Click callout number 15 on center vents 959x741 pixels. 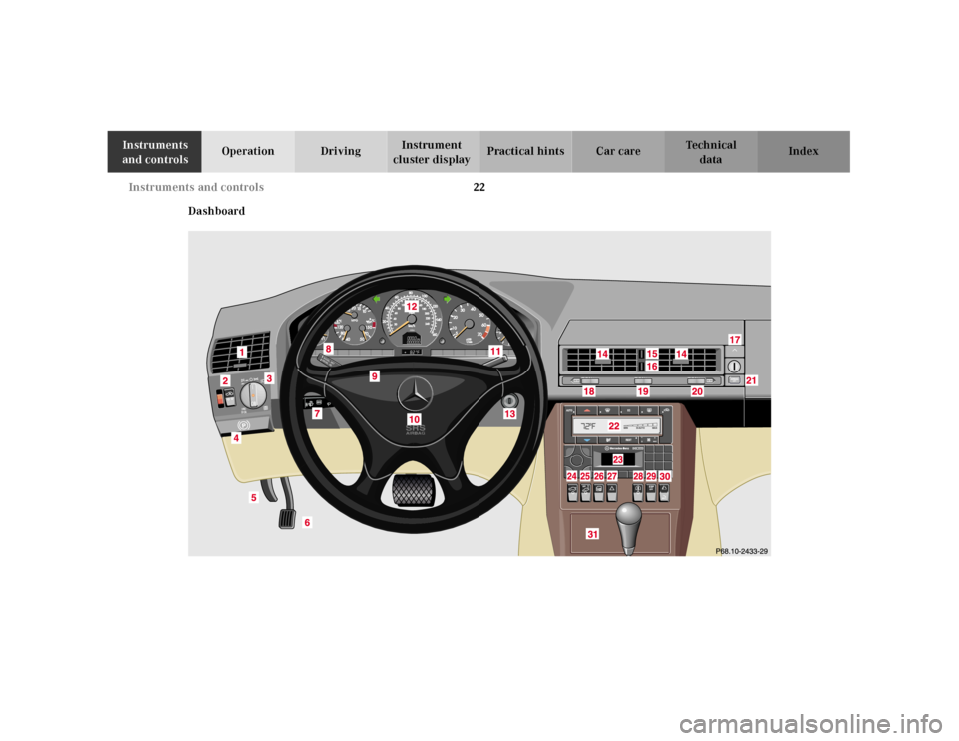[x=652, y=354]
